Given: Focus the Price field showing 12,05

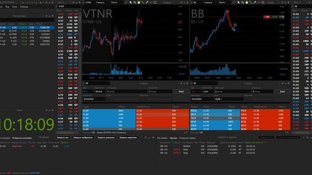Looking at the screenshot, I should tap(229, 99).
